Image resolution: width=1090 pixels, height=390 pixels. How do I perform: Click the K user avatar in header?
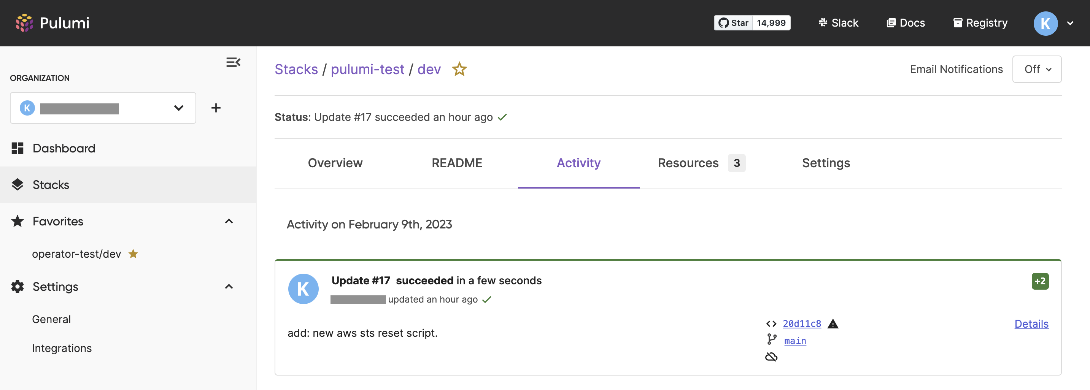point(1046,23)
